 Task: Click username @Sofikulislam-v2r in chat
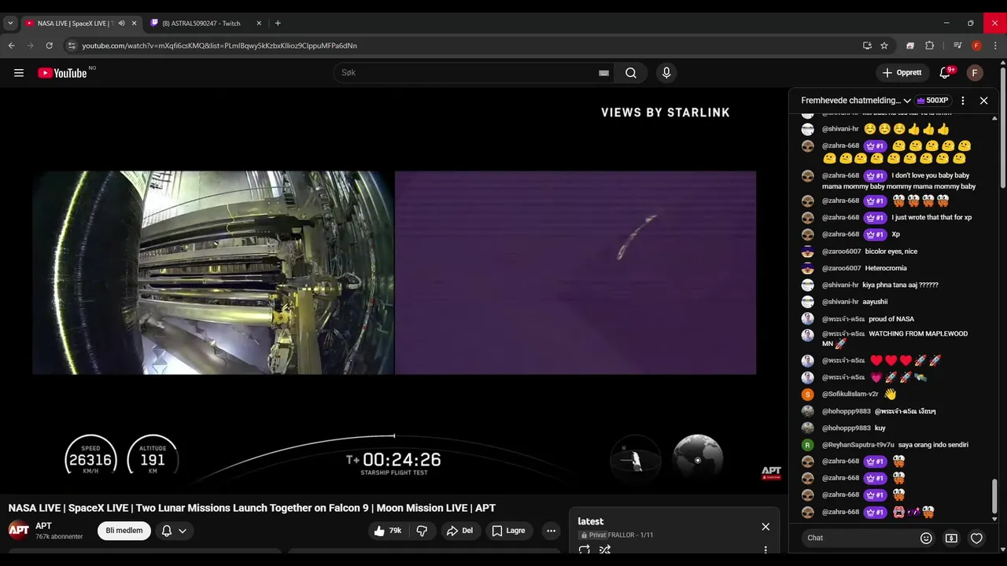point(850,394)
